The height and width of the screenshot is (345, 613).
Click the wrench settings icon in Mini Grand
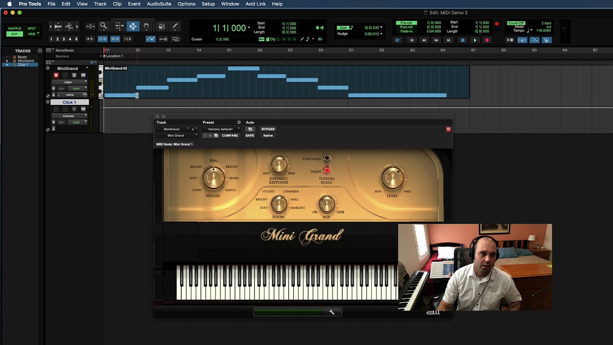coord(331,312)
